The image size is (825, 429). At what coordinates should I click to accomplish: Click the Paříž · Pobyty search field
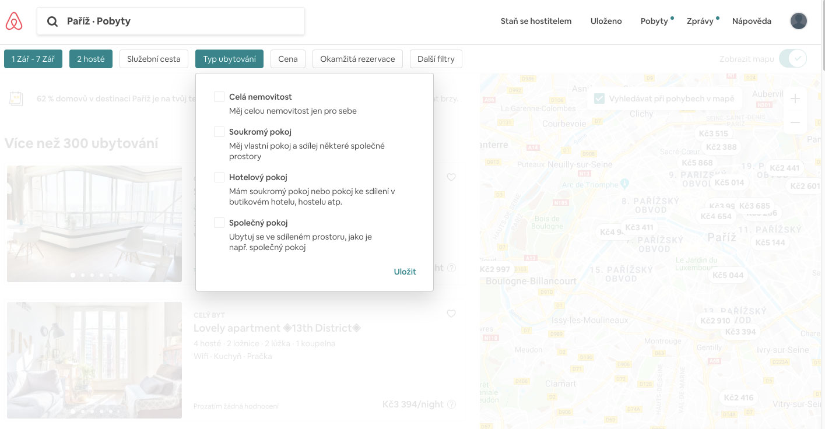click(171, 21)
